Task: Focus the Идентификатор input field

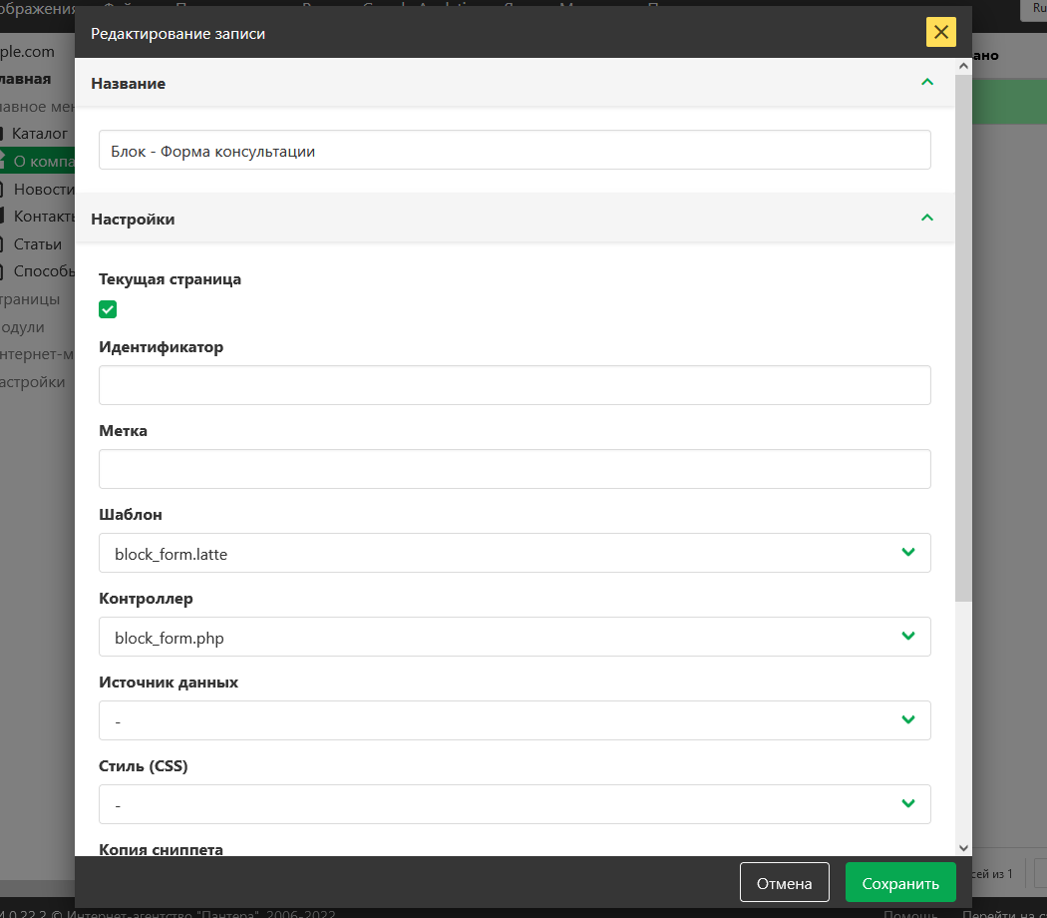Action: point(514,385)
